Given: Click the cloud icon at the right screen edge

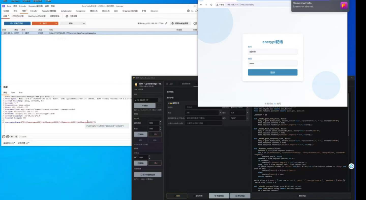Looking at the screenshot, I should coord(351,166).
